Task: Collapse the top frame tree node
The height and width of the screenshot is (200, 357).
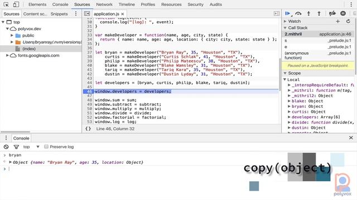Action: coord(3,22)
